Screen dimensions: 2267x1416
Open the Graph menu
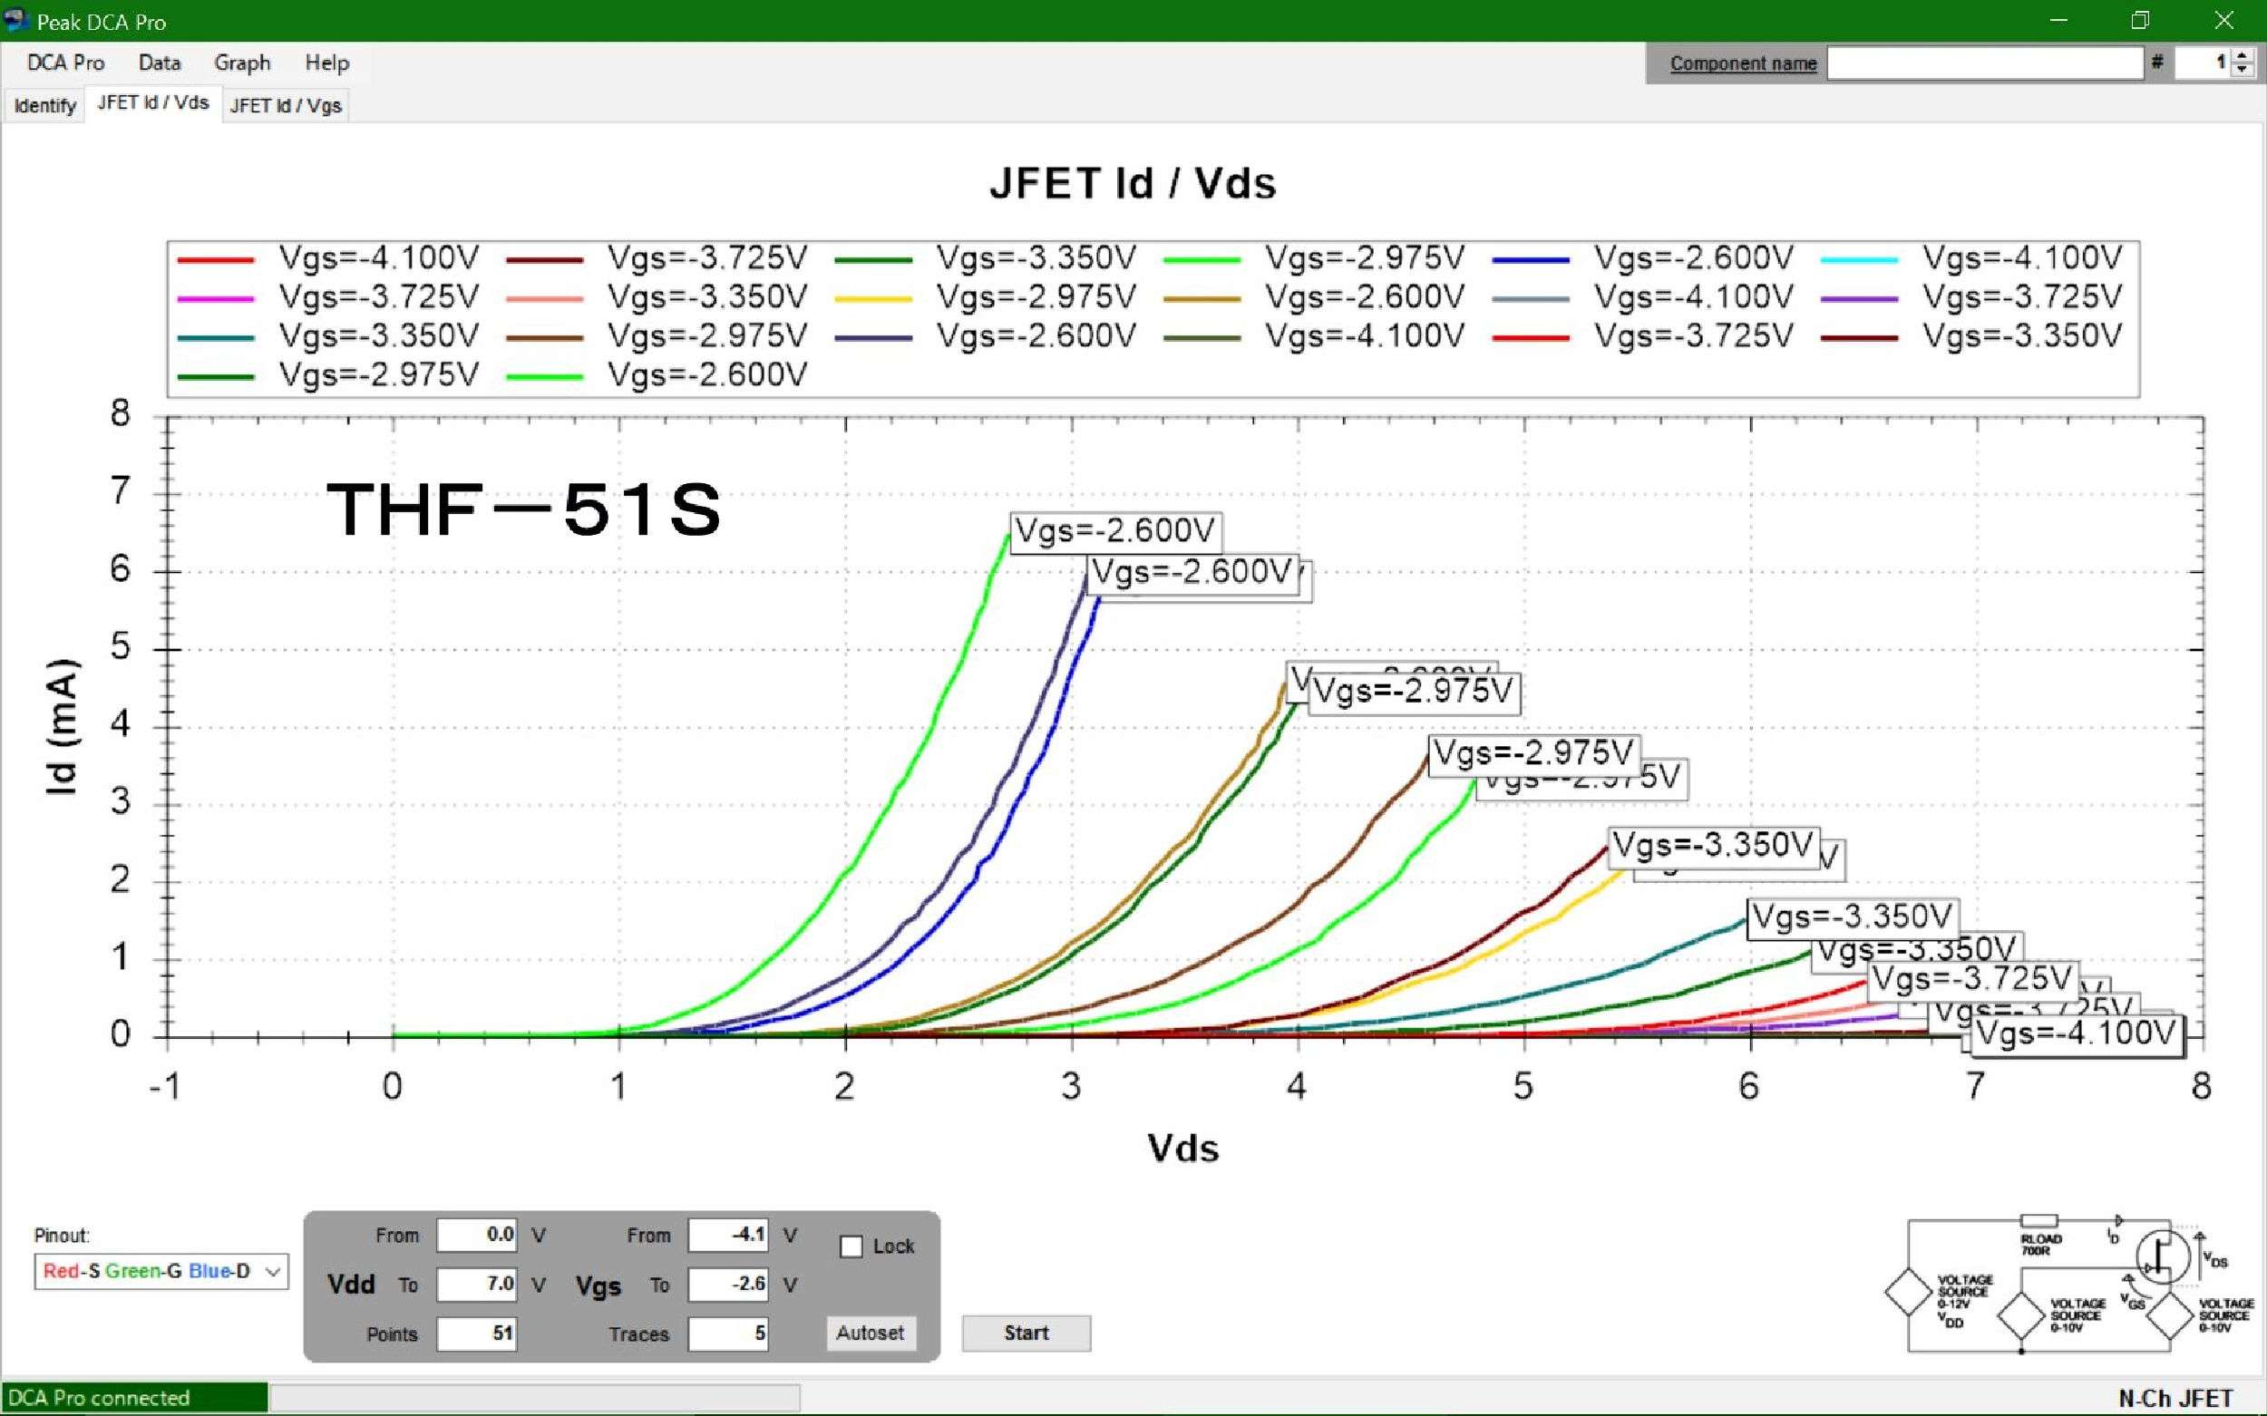(242, 63)
